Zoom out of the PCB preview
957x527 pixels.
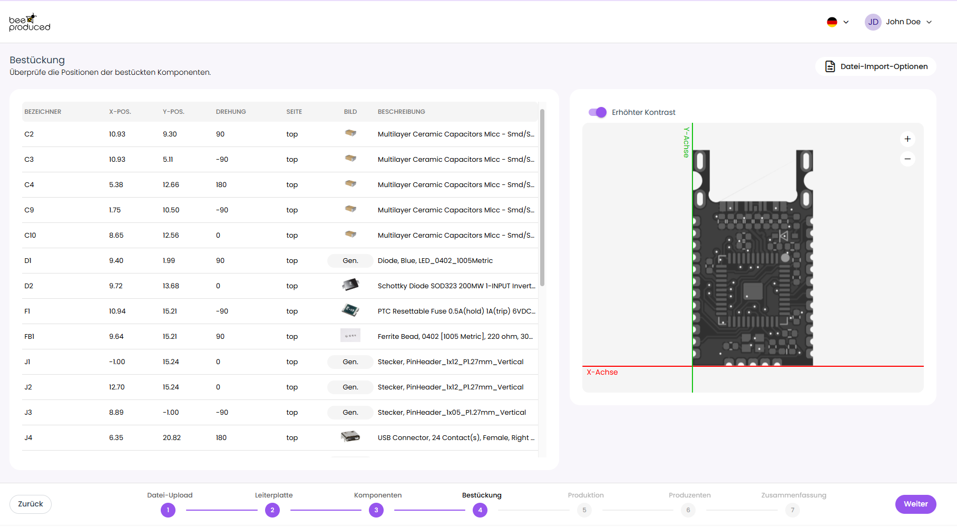coord(907,159)
